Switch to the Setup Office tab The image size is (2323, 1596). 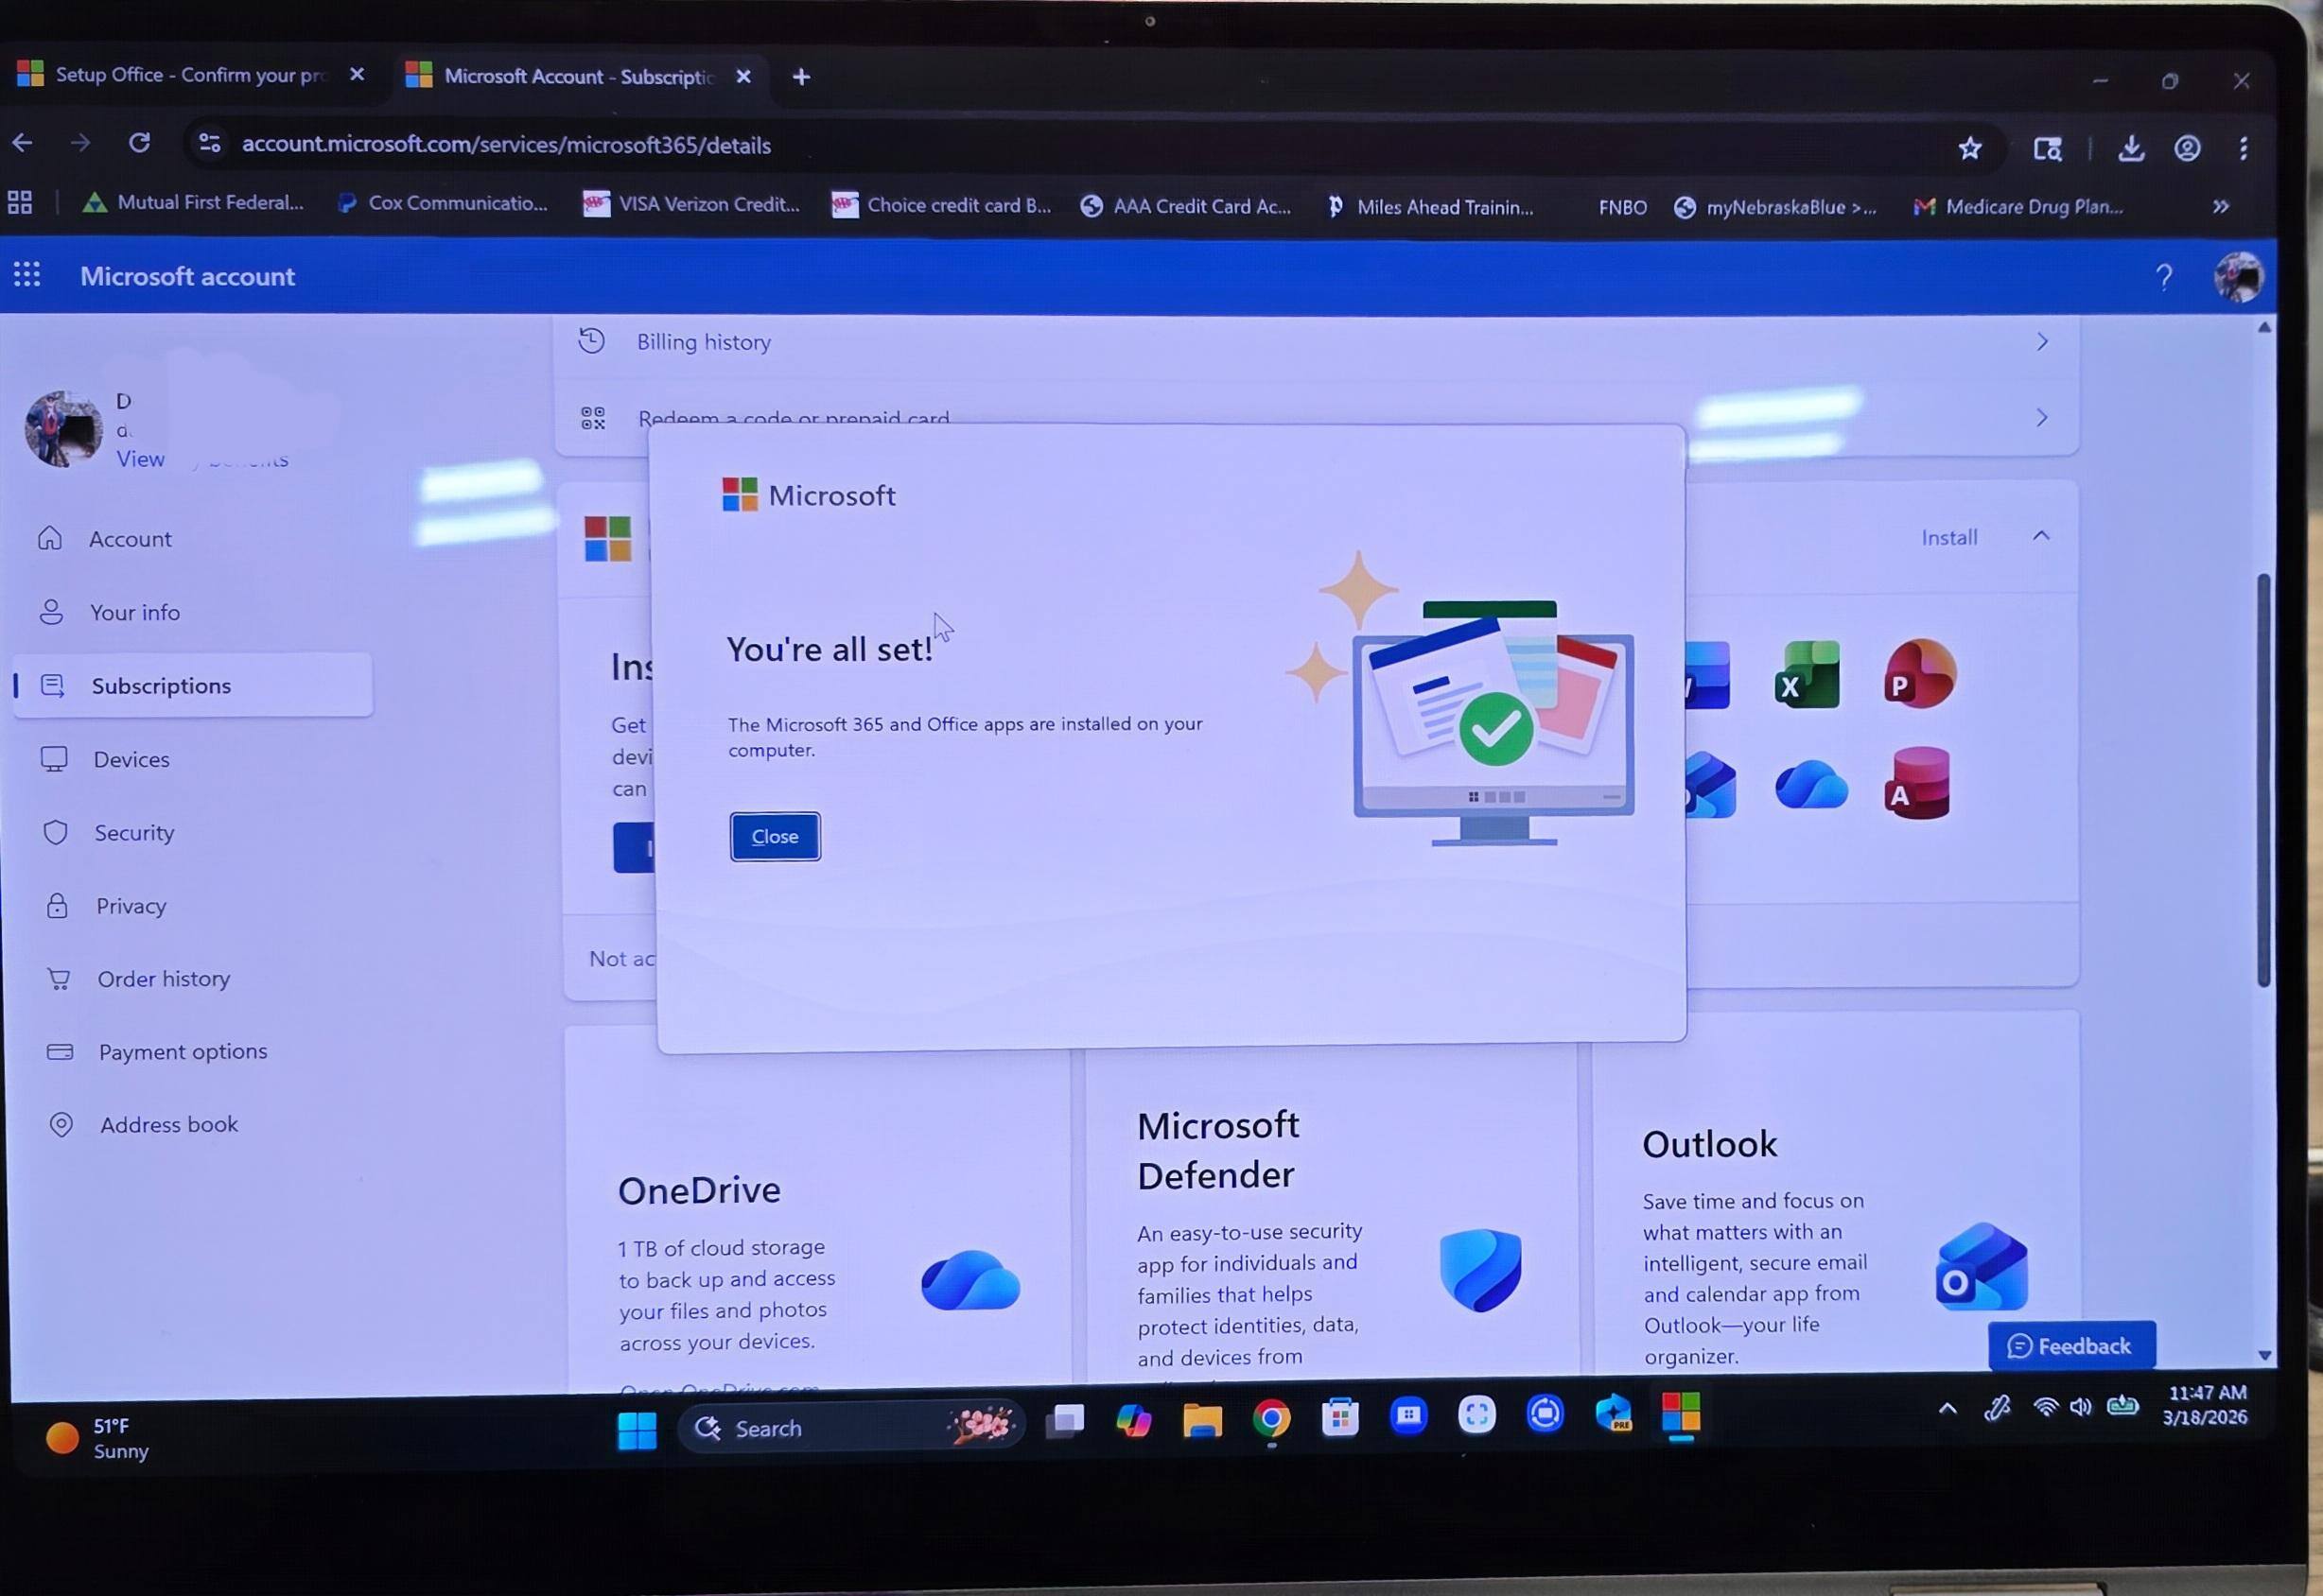[190, 75]
